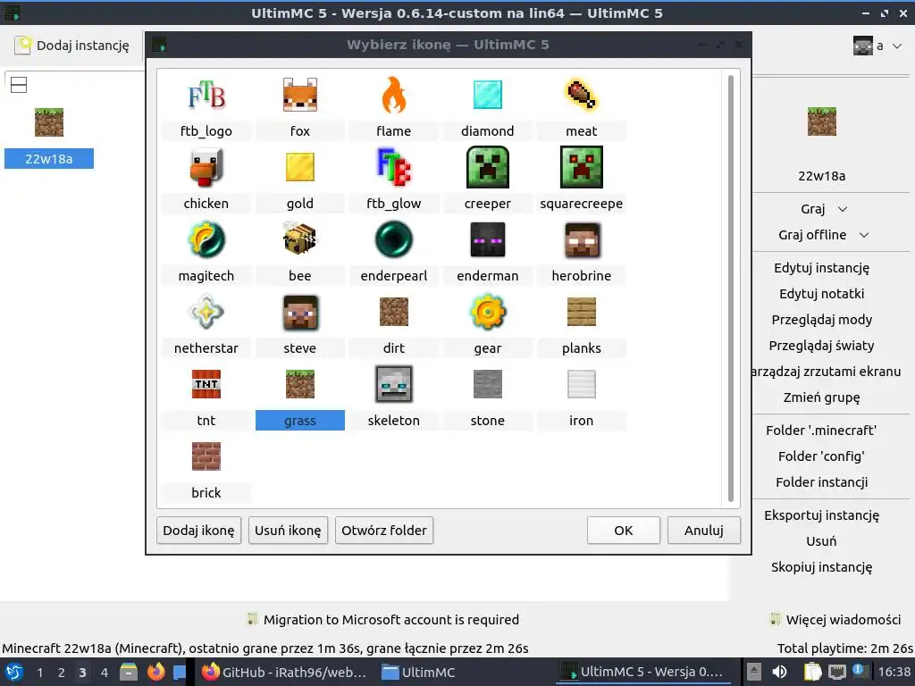Pick the magitech icon
915x686 pixels.
206,239
